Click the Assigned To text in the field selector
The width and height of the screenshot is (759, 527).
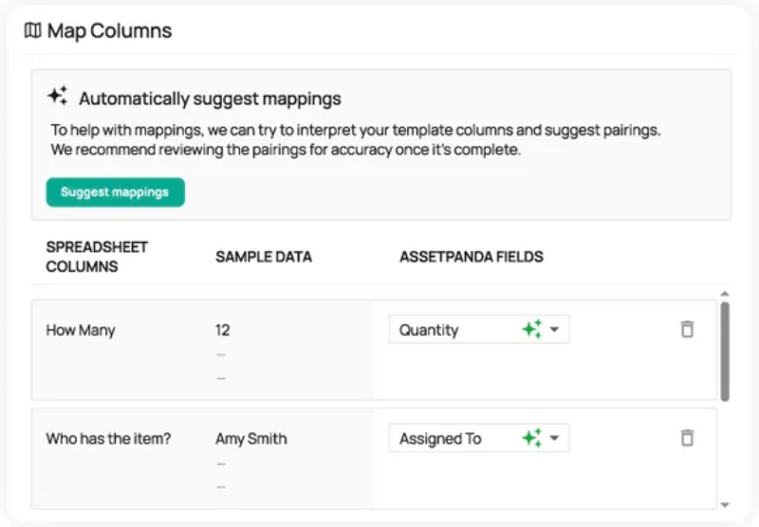point(440,439)
